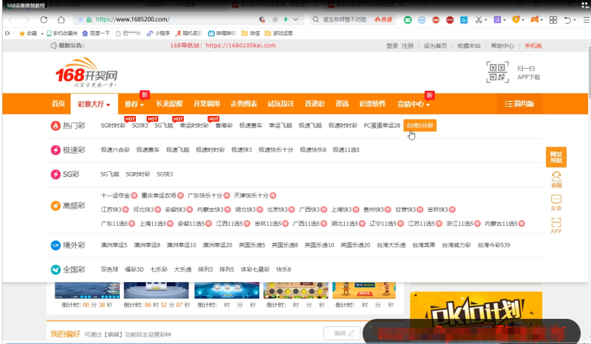
Task: Open the 百度一下 bookmark
Action: click(96, 33)
